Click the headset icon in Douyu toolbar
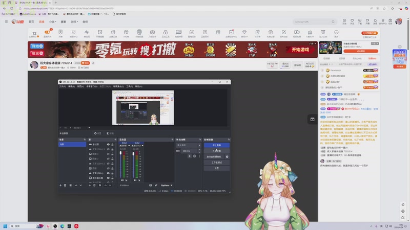The image size is (410, 230). point(139,32)
